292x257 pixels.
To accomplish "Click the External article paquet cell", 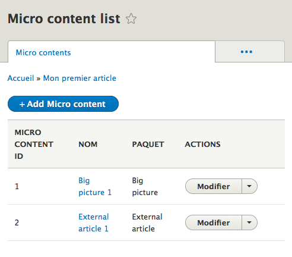I will (x=147, y=222).
